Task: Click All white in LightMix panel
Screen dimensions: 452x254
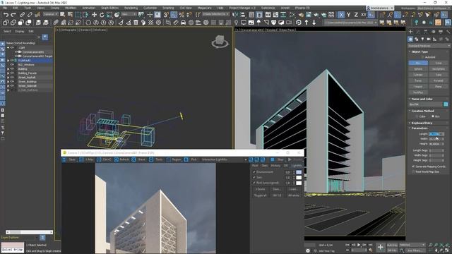Action: [x=294, y=195]
